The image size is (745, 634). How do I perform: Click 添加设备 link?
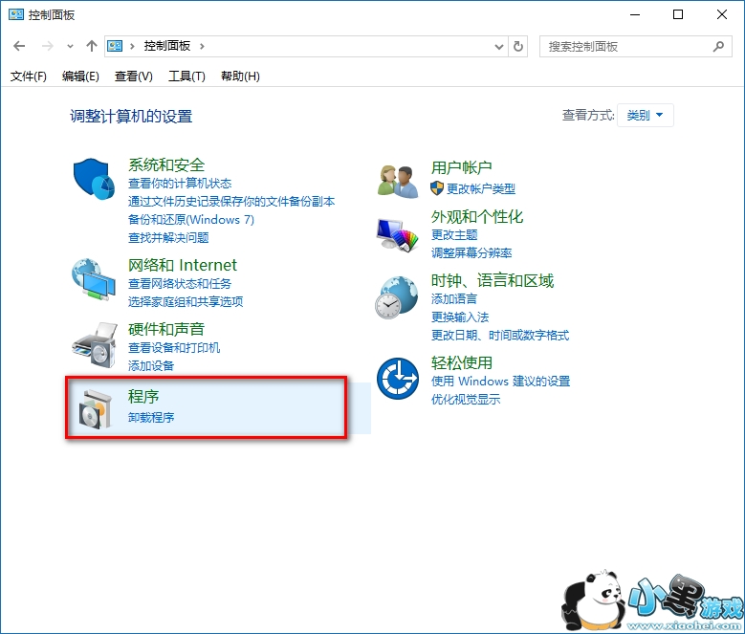(x=151, y=365)
